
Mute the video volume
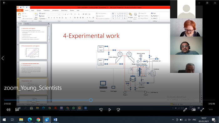click(x=8, y=110)
